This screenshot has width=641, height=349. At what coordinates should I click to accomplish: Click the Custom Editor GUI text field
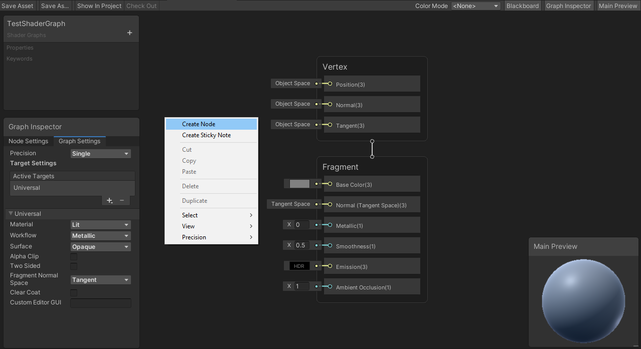[x=100, y=303]
